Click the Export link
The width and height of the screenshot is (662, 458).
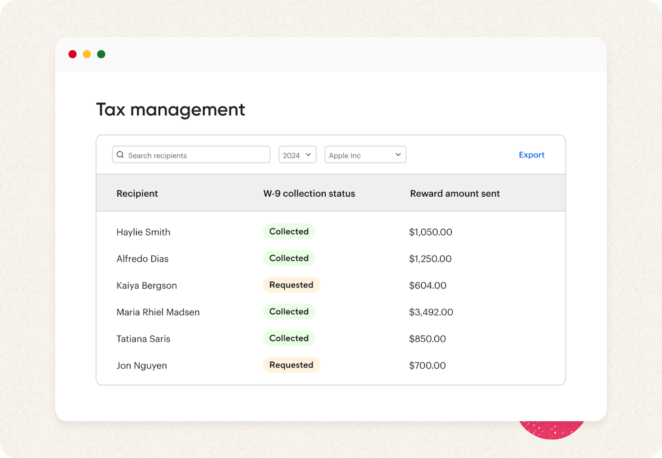tap(531, 155)
